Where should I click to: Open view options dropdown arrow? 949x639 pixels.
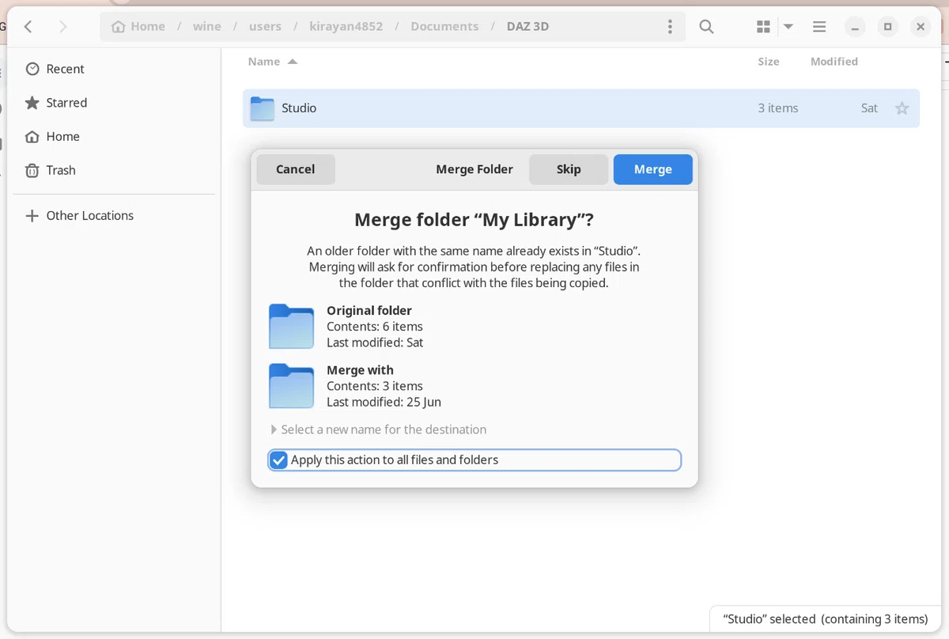[788, 27]
